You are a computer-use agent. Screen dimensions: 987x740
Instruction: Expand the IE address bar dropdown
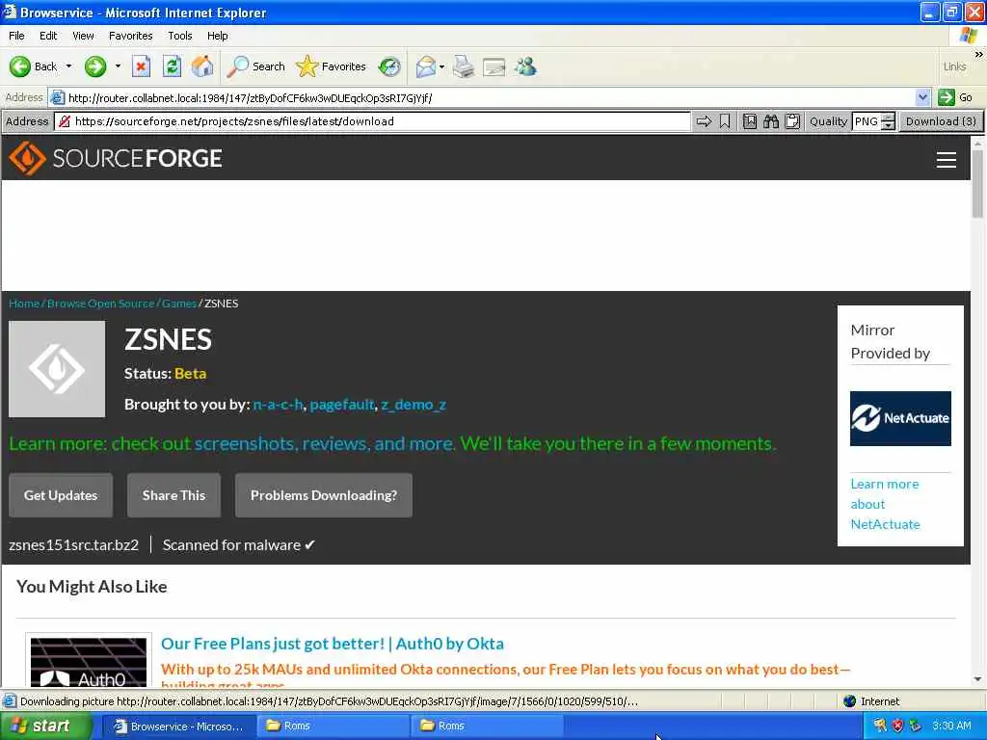pyautogui.click(x=922, y=97)
